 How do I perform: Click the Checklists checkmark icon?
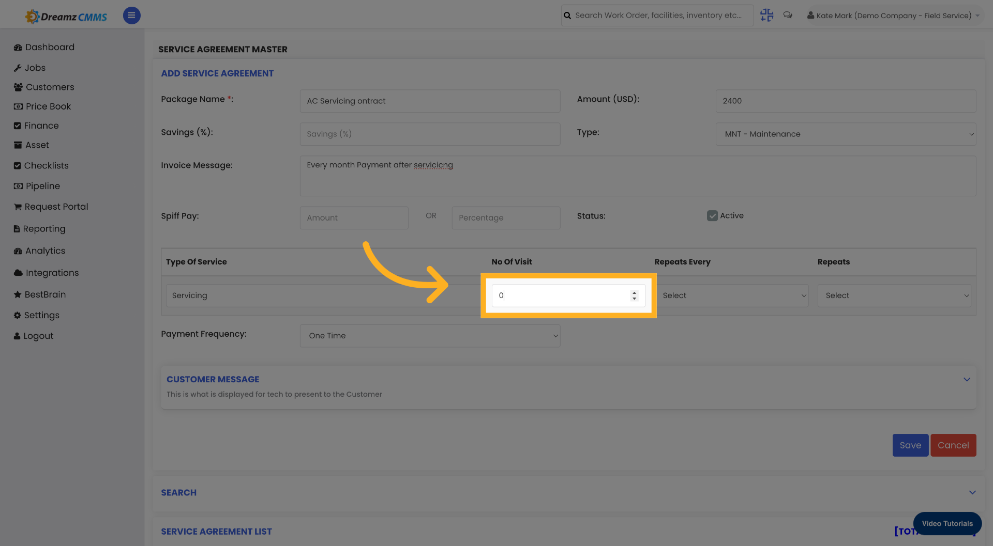tap(17, 166)
